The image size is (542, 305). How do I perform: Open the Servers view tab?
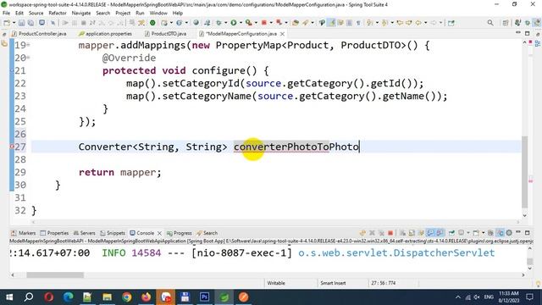pyautogui.click(x=85, y=233)
